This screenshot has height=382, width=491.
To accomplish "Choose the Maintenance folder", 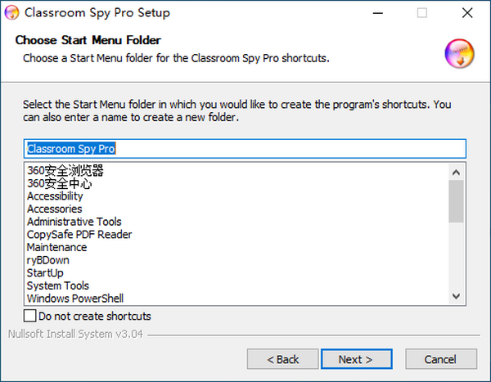I will tap(56, 247).
